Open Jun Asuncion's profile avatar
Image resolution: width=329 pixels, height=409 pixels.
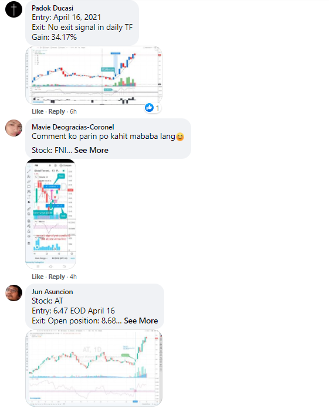pyautogui.click(x=14, y=293)
